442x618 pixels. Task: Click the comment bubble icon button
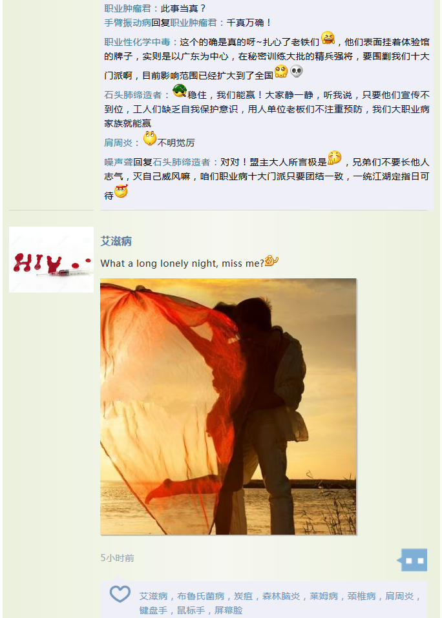coord(412,560)
